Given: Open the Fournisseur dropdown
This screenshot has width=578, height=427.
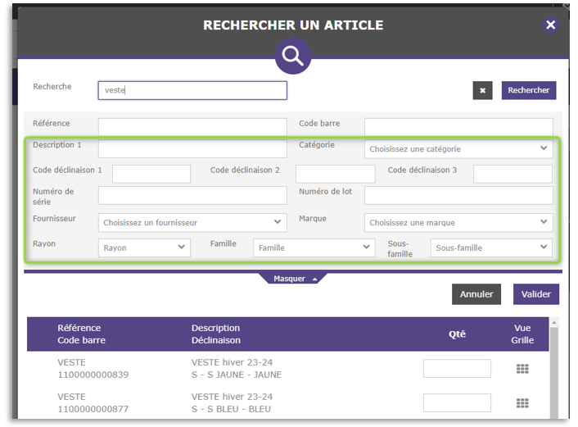Looking at the screenshot, I should click(x=192, y=222).
